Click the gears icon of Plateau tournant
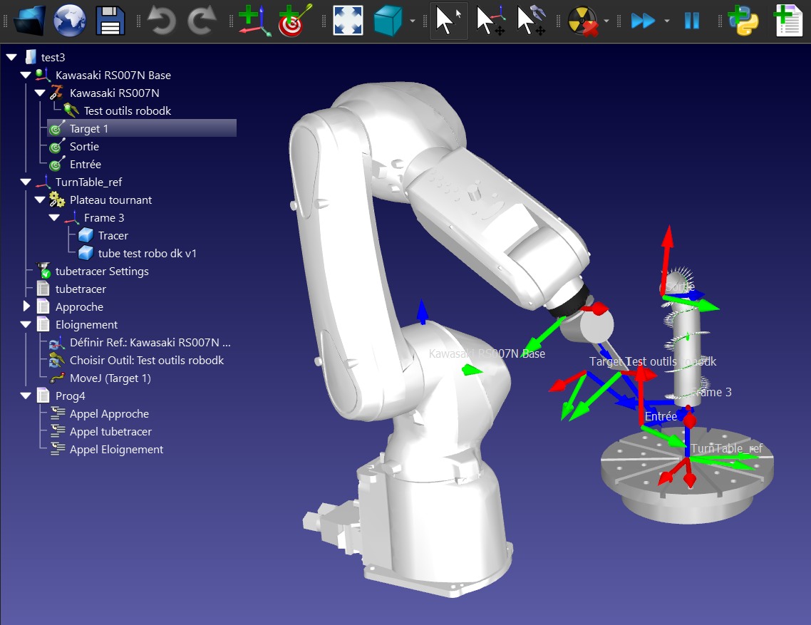The image size is (811, 625). [56, 200]
